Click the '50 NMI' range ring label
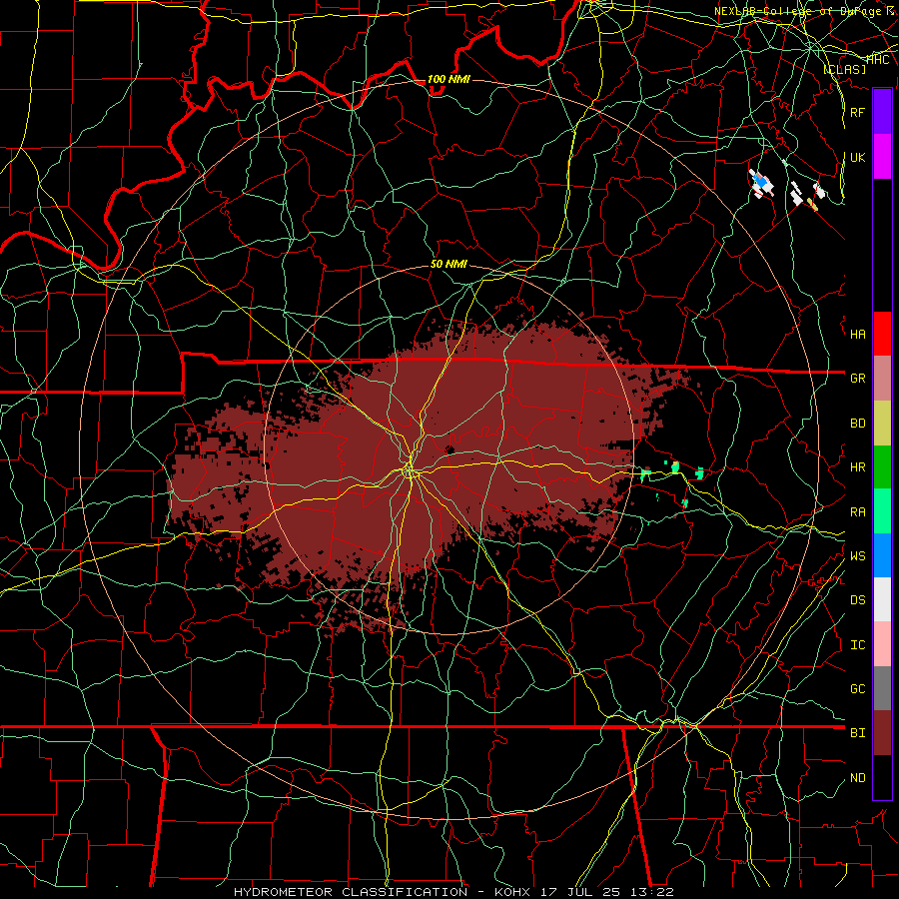 449,264
